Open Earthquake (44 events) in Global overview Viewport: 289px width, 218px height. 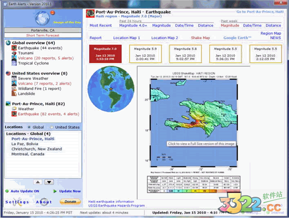tap(40, 48)
